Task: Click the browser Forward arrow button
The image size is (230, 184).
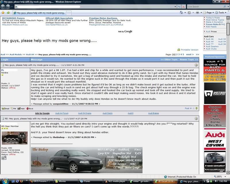Action: click(x=8, y=7)
